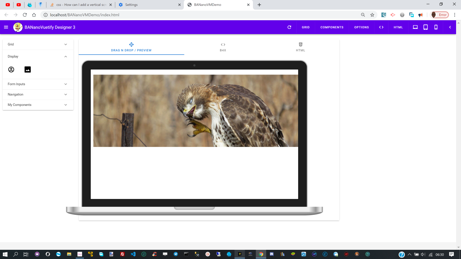Open FileZilla from the taskbar
The width and height of the screenshot is (461, 259).
122,254
